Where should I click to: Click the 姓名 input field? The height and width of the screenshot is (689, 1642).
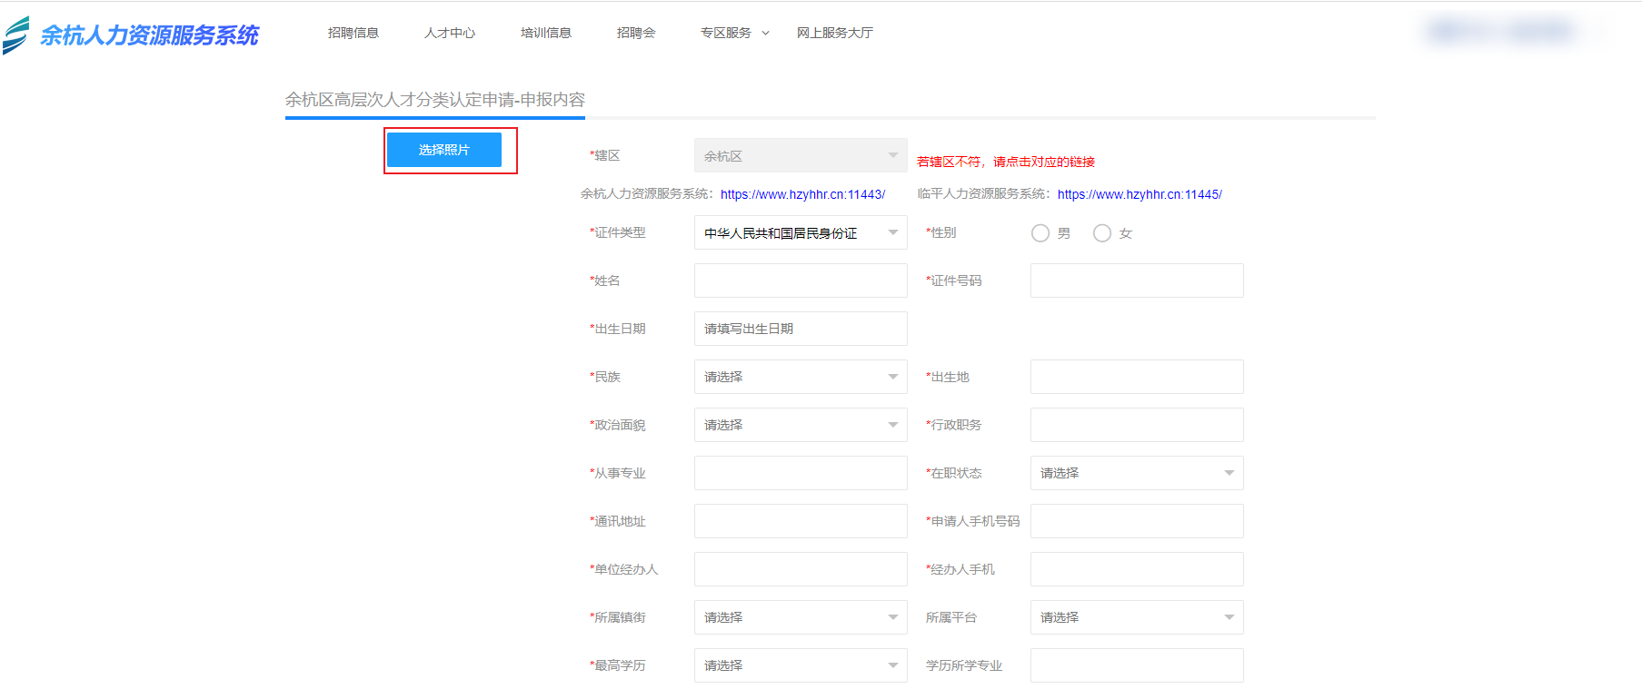(x=800, y=281)
